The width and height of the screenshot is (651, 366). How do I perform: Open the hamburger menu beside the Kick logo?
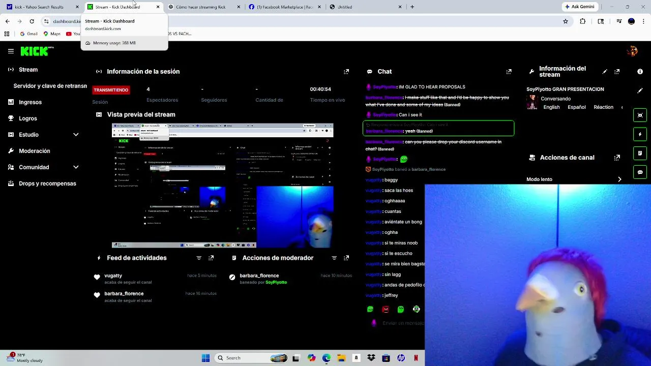pos(11,51)
